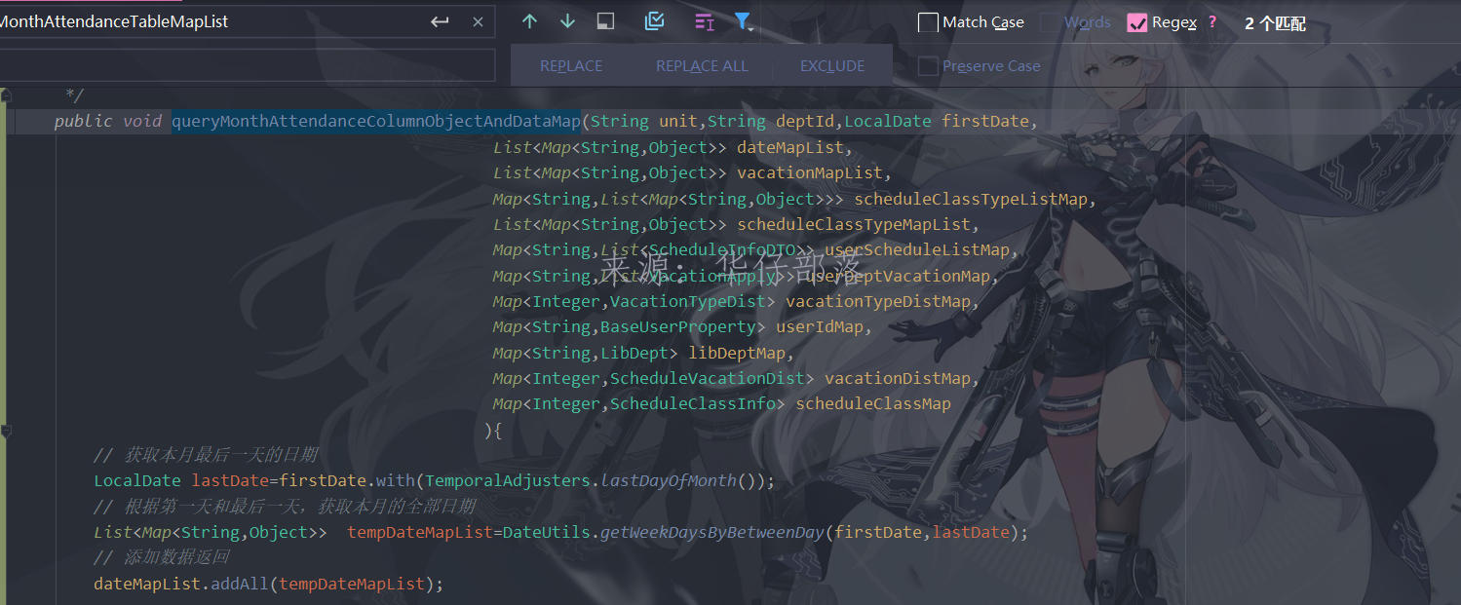This screenshot has width=1461, height=605.
Task: Click the REPLACE ALL button
Action: (702, 66)
